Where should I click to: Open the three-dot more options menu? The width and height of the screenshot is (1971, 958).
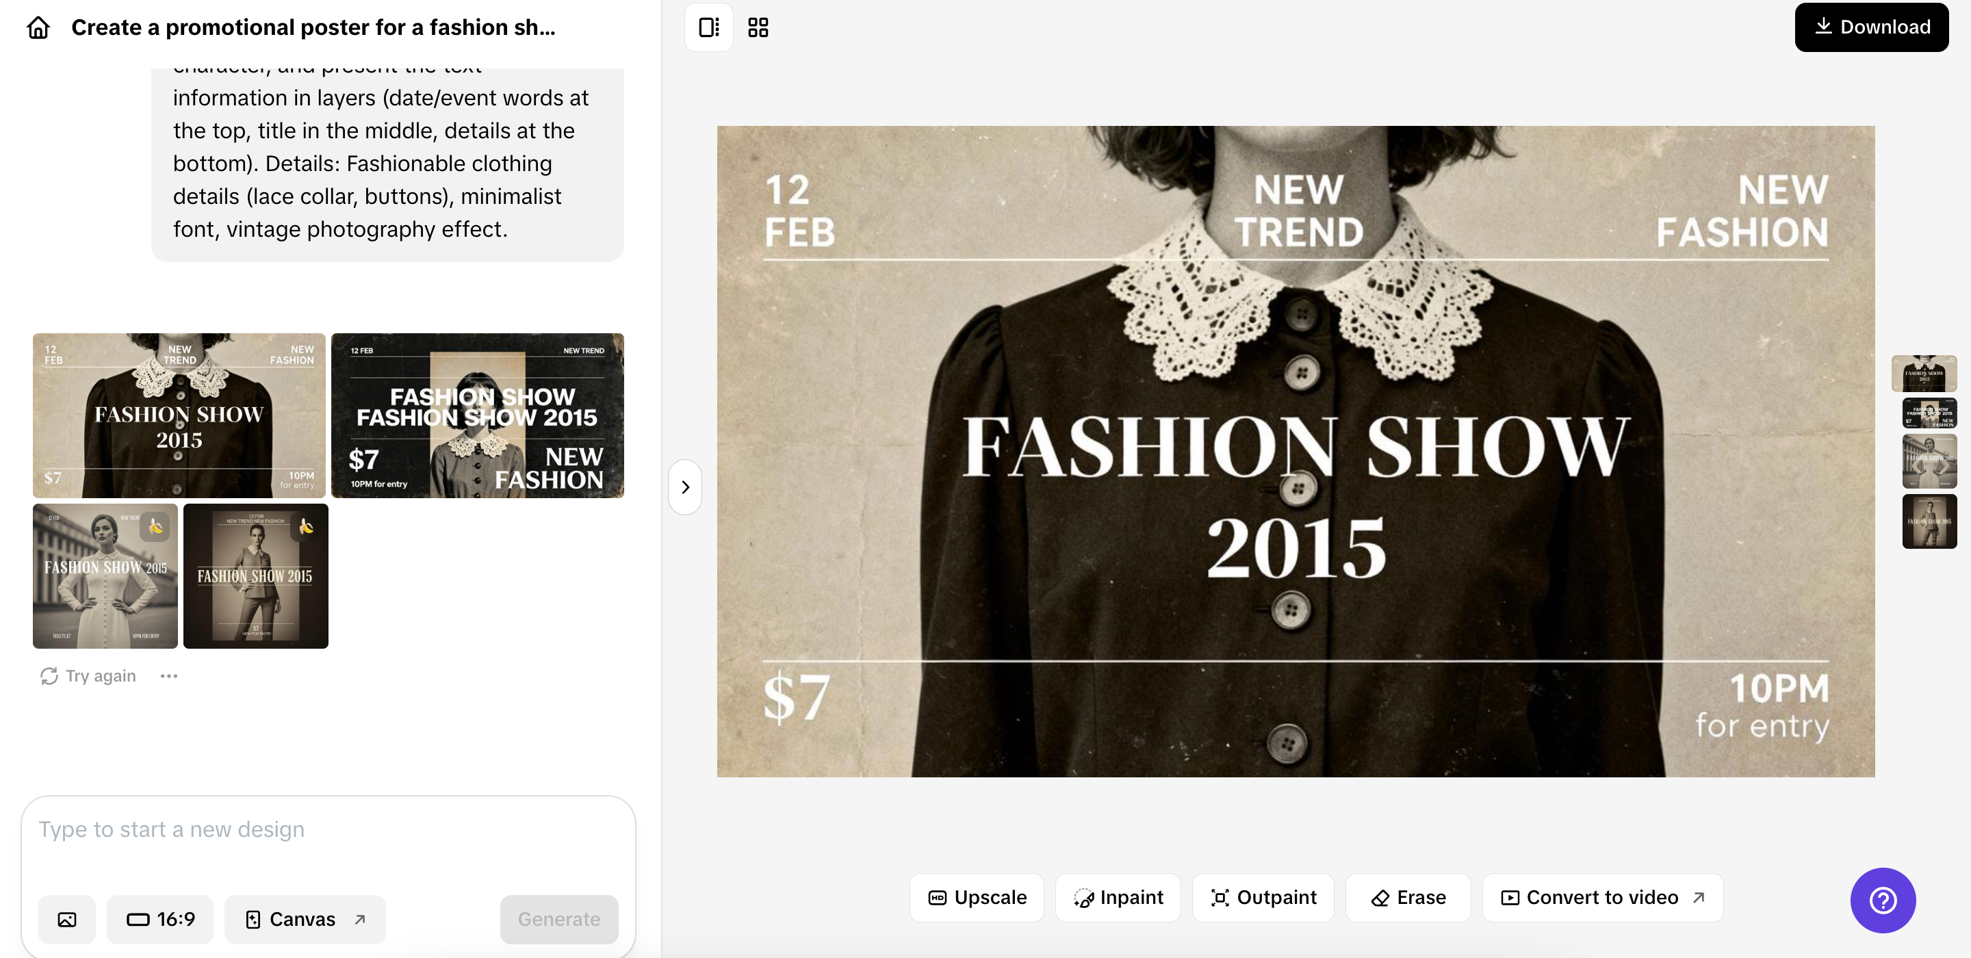[169, 675]
